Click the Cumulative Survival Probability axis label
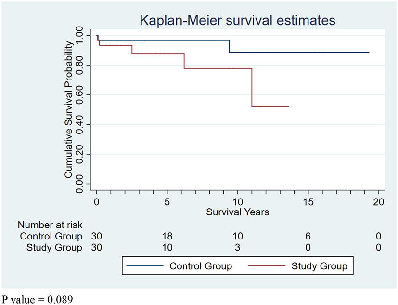 68,109
